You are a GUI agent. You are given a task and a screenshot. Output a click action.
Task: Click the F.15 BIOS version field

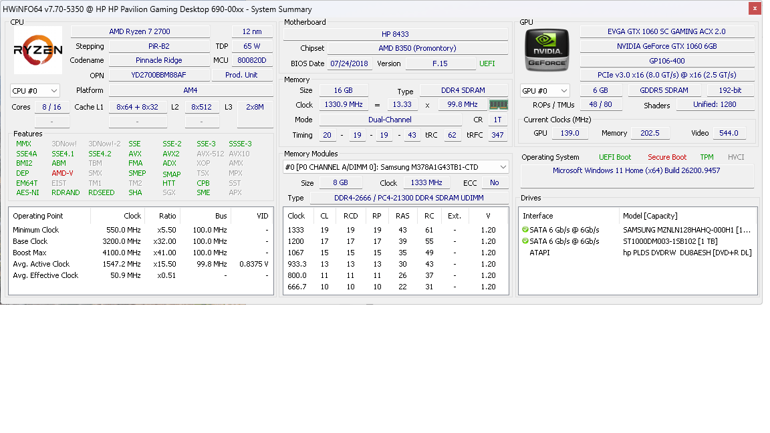(x=440, y=64)
